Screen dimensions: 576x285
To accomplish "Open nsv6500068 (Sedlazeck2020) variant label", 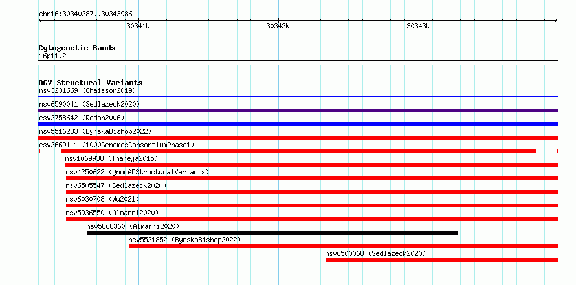I will [x=375, y=253].
